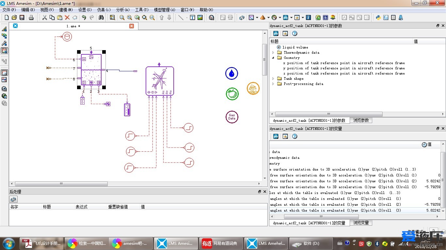Open dropdown arrow beside cone icon
Screen dimensions: 446x250
tap(268, 18)
